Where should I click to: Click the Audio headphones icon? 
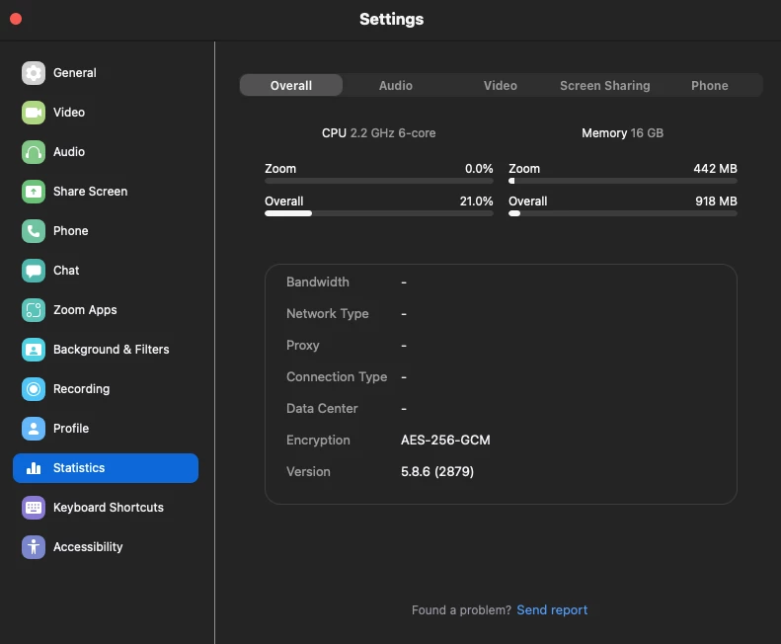point(34,152)
